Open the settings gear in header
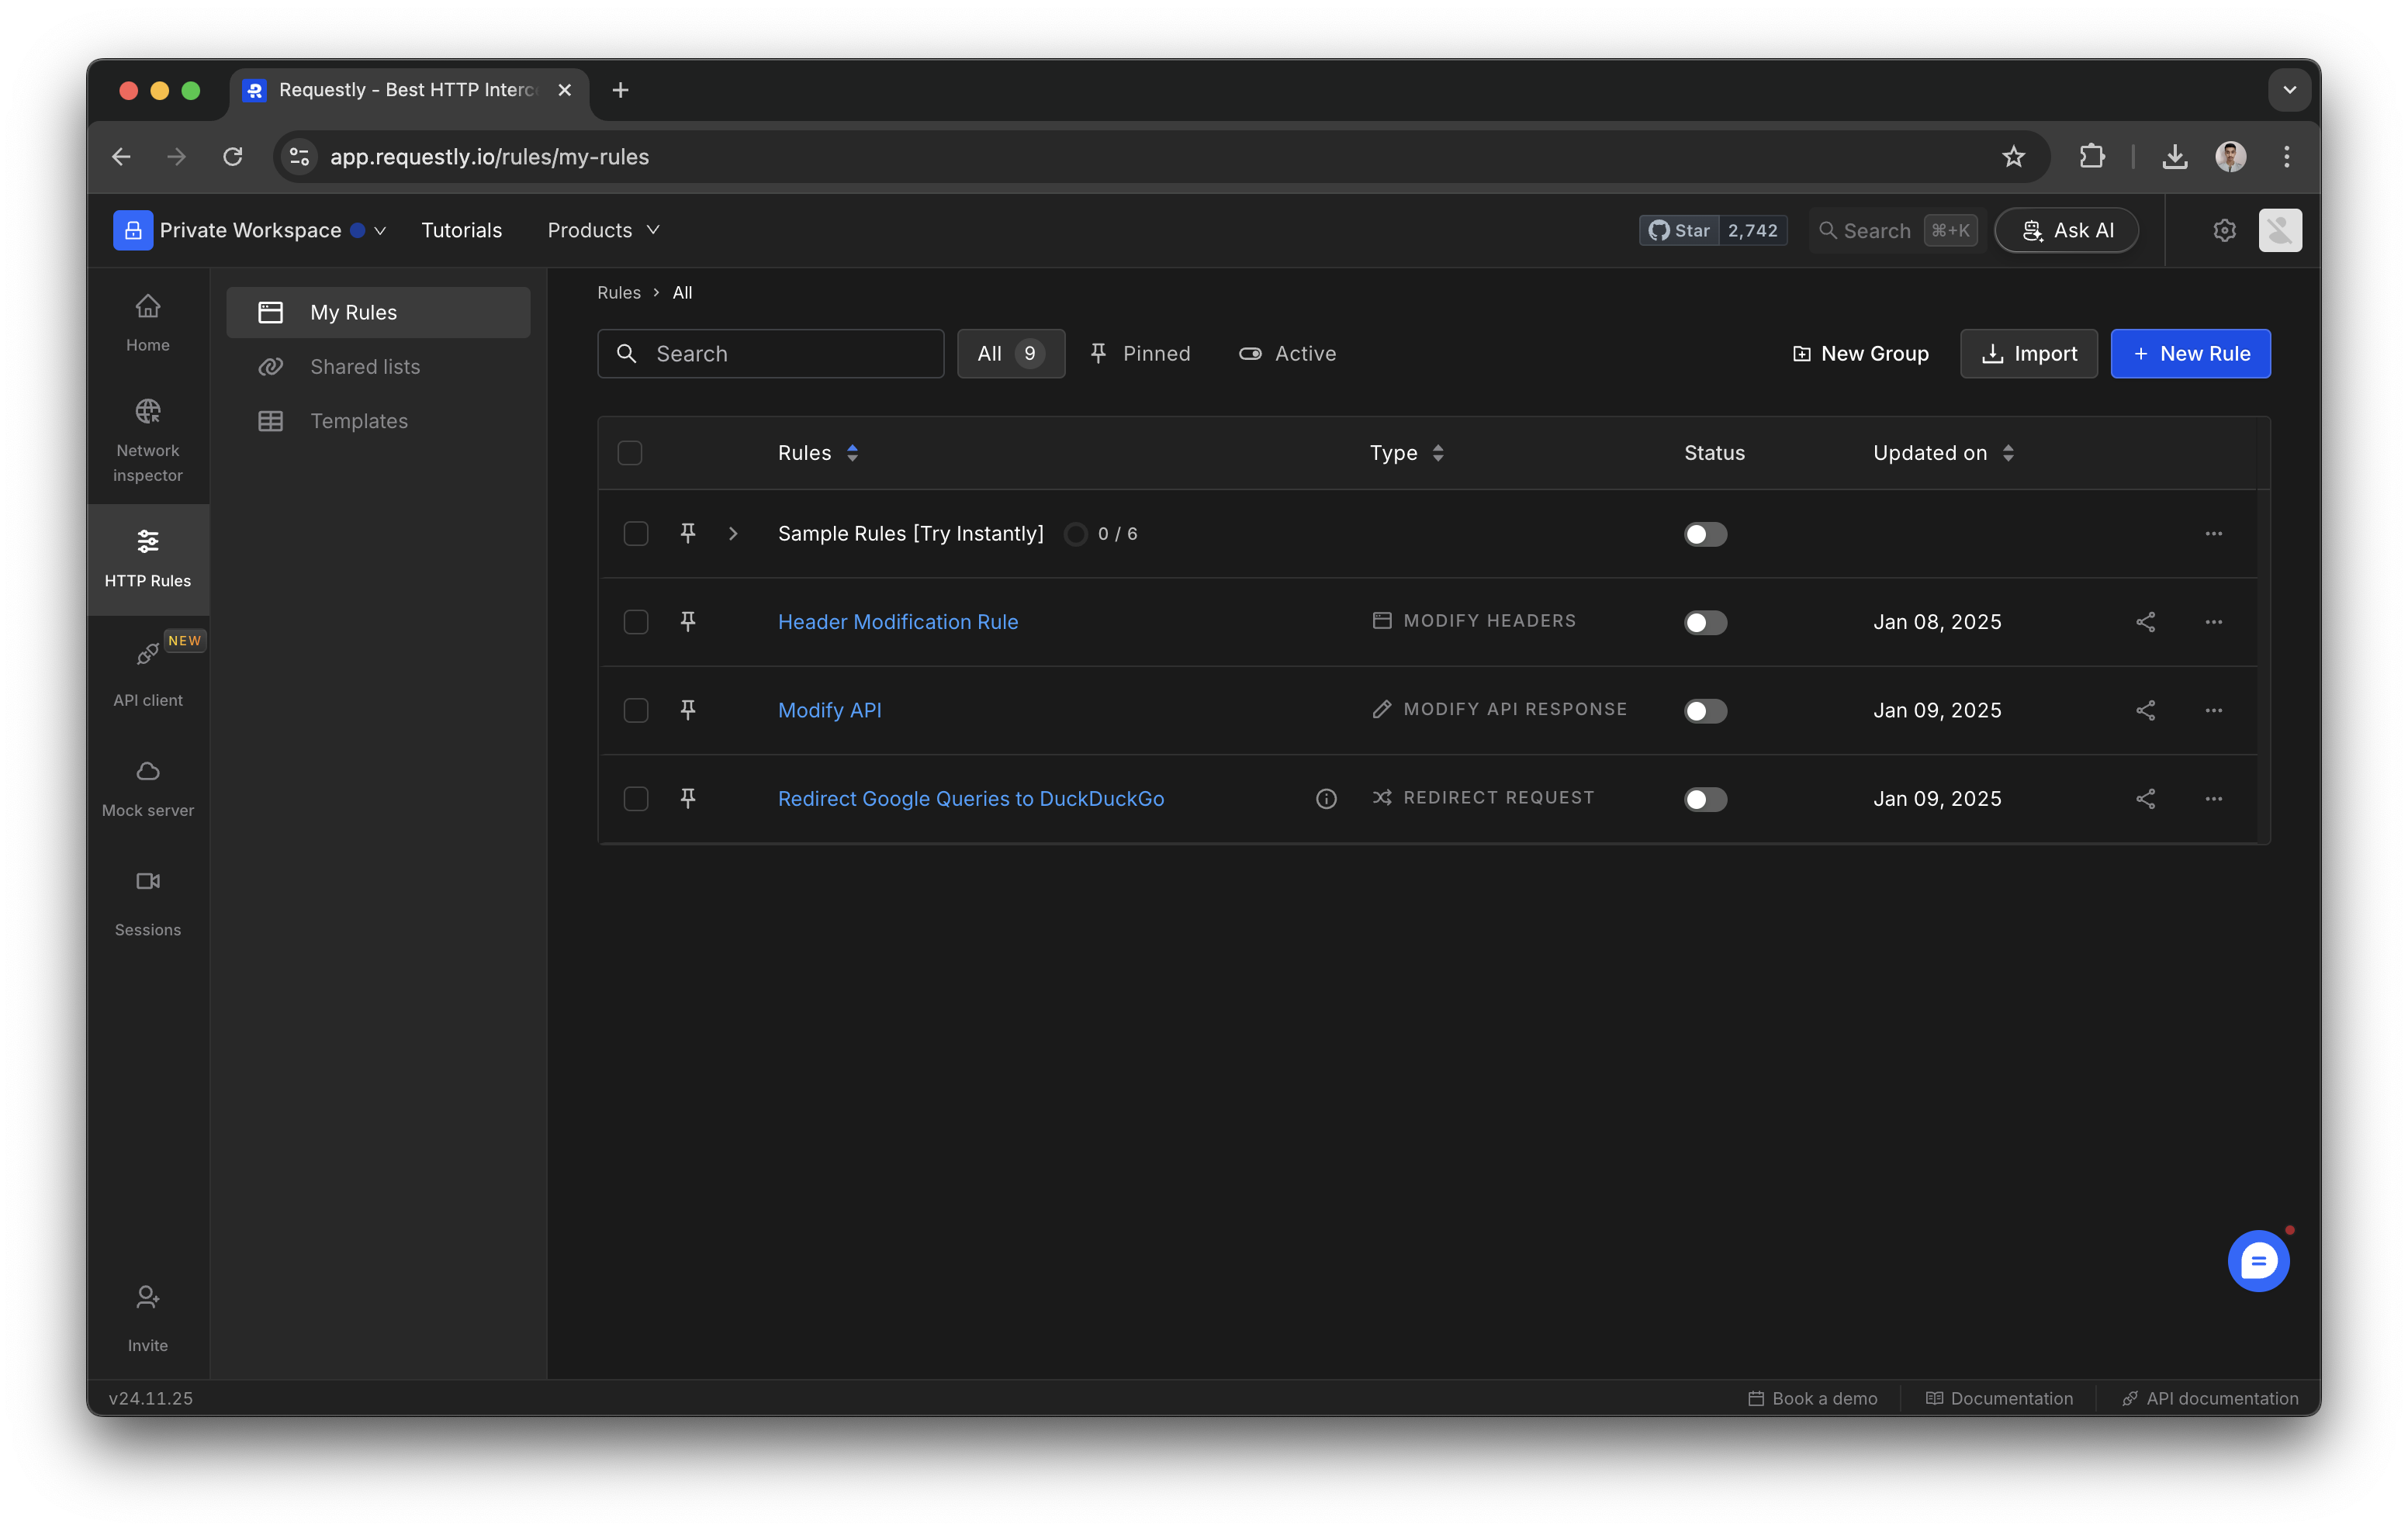Image resolution: width=2408 pixels, height=1531 pixels. pos(2224,230)
